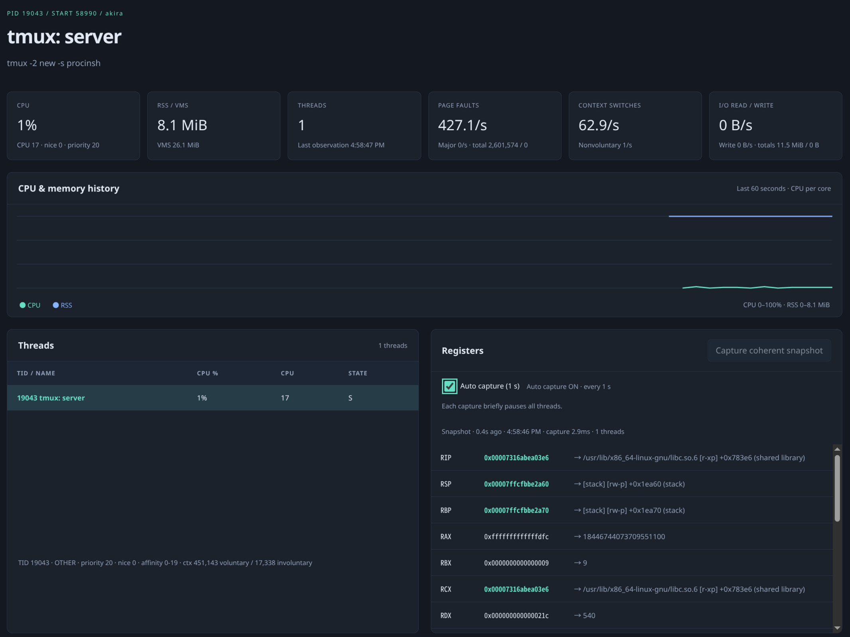The image size is (850, 637).
Task: Click the RCX libc.so.6 mapping description
Action: (x=689, y=589)
